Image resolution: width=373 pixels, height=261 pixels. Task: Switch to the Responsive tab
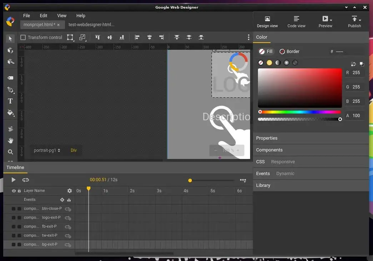pyautogui.click(x=283, y=162)
